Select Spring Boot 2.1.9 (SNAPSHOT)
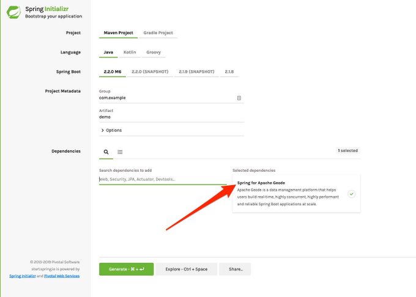 [x=196, y=71]
